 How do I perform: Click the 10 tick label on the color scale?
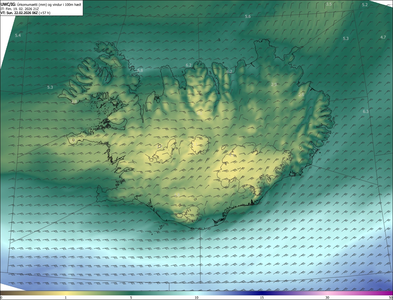[196, 298]
